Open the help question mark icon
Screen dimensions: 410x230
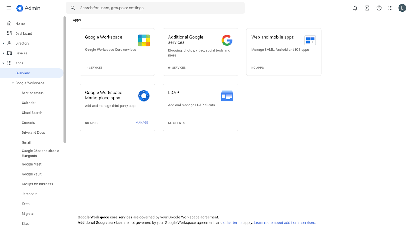tap(379, 8)
